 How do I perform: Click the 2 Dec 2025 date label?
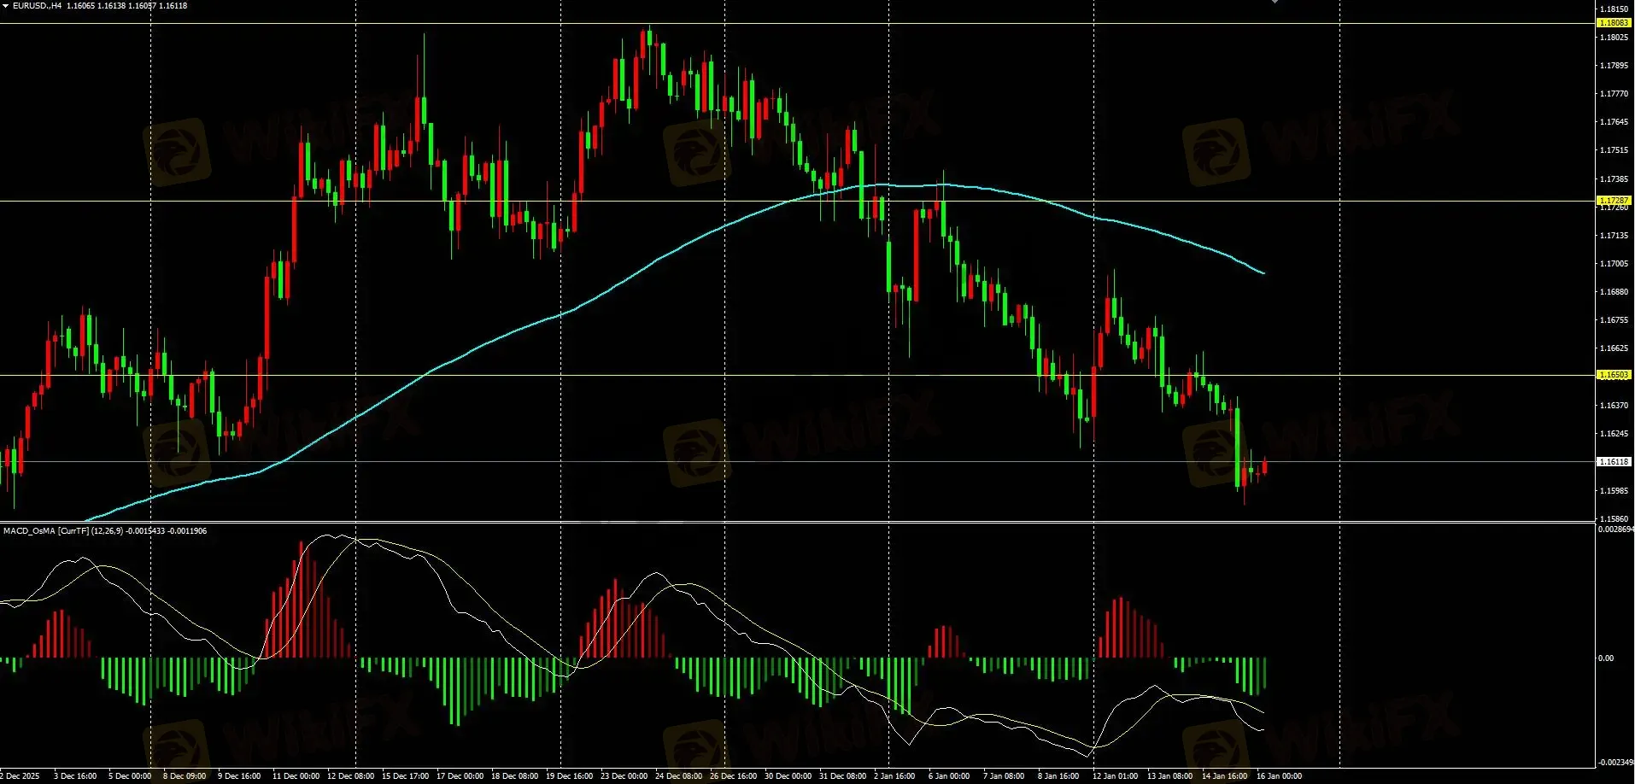pos(21,776)
